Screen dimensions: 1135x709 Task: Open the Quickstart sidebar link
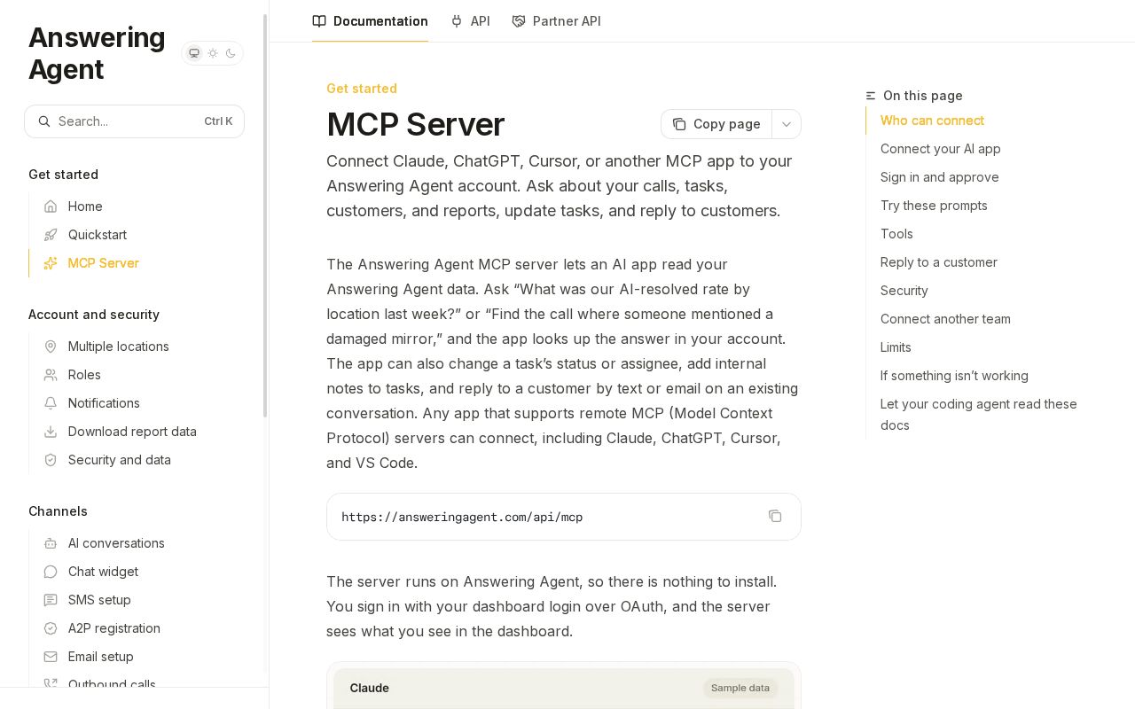click(x=137, y=235)
